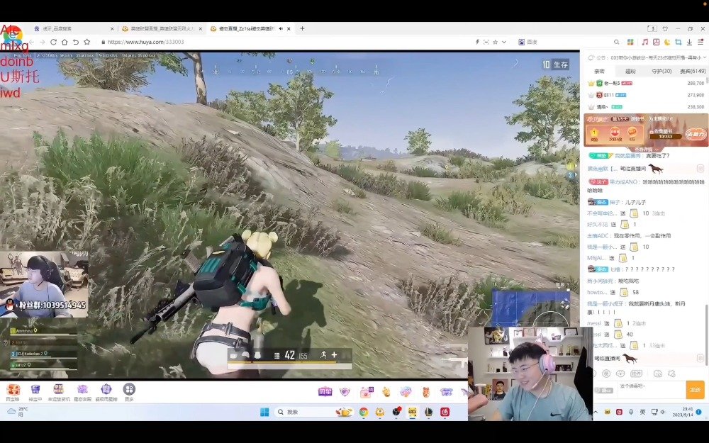Click the tab counter box showing 3
Viewport: 709px width, 443px height.
(x=652, y=28)
